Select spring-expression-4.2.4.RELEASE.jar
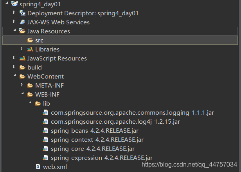 (x=102, y=158)
